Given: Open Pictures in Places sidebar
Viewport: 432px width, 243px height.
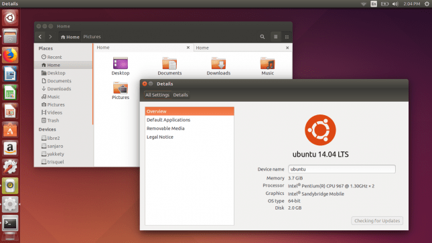Looking at the screenshot, I should coord(64,104).
